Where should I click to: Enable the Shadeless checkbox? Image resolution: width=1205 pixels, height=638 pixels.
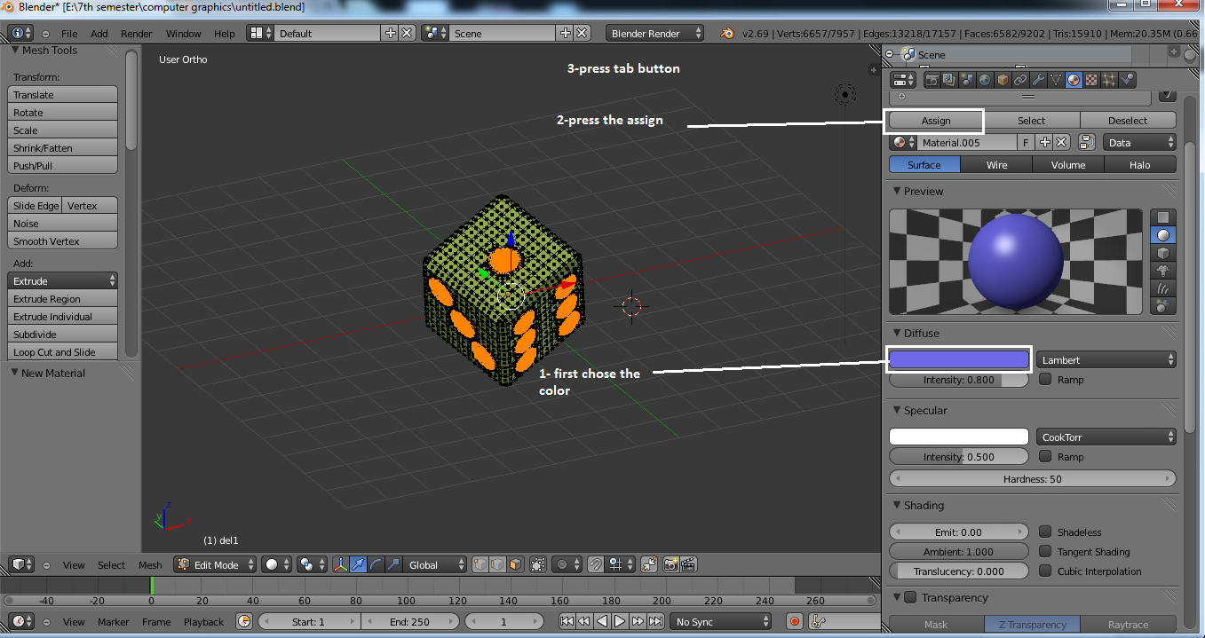click(x=1045, y=532)
